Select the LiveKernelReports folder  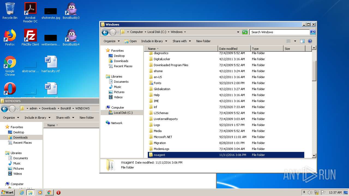coord(166,119)
